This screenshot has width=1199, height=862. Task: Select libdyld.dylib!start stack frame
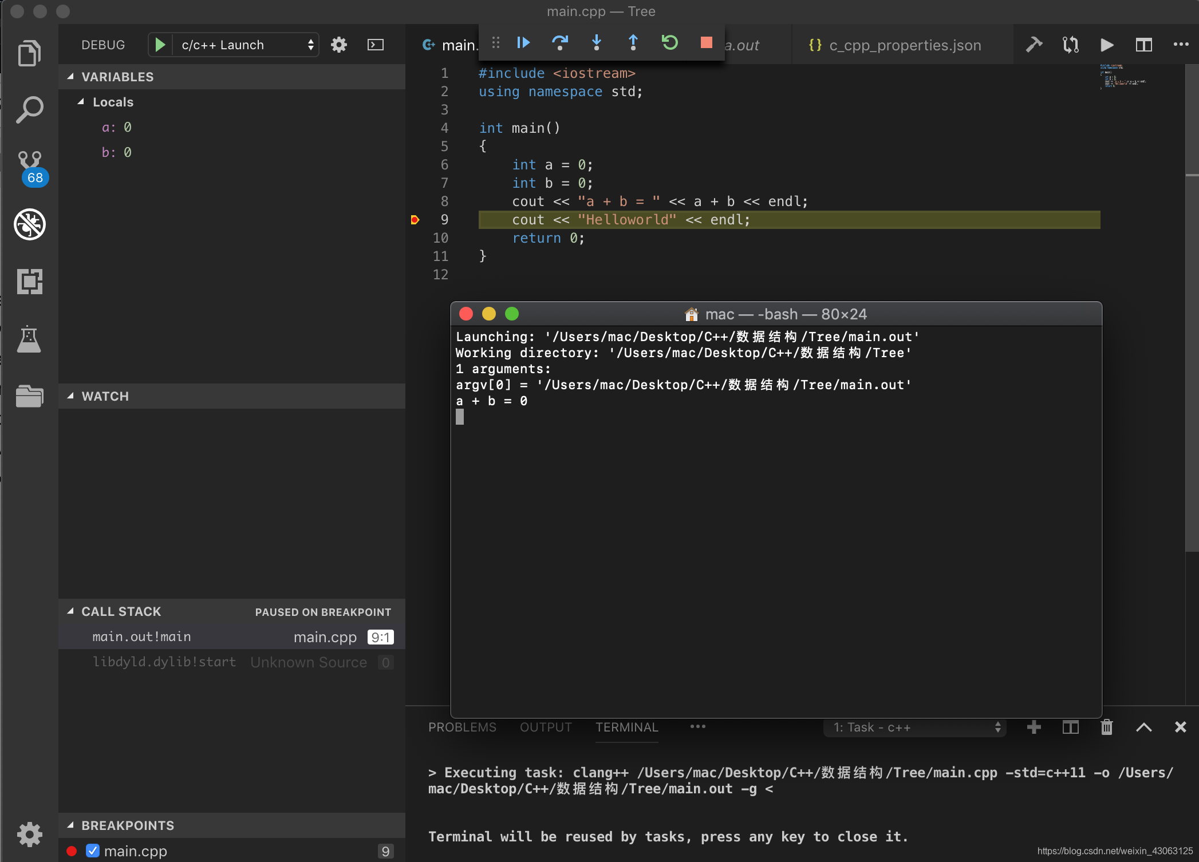(232, 662)
